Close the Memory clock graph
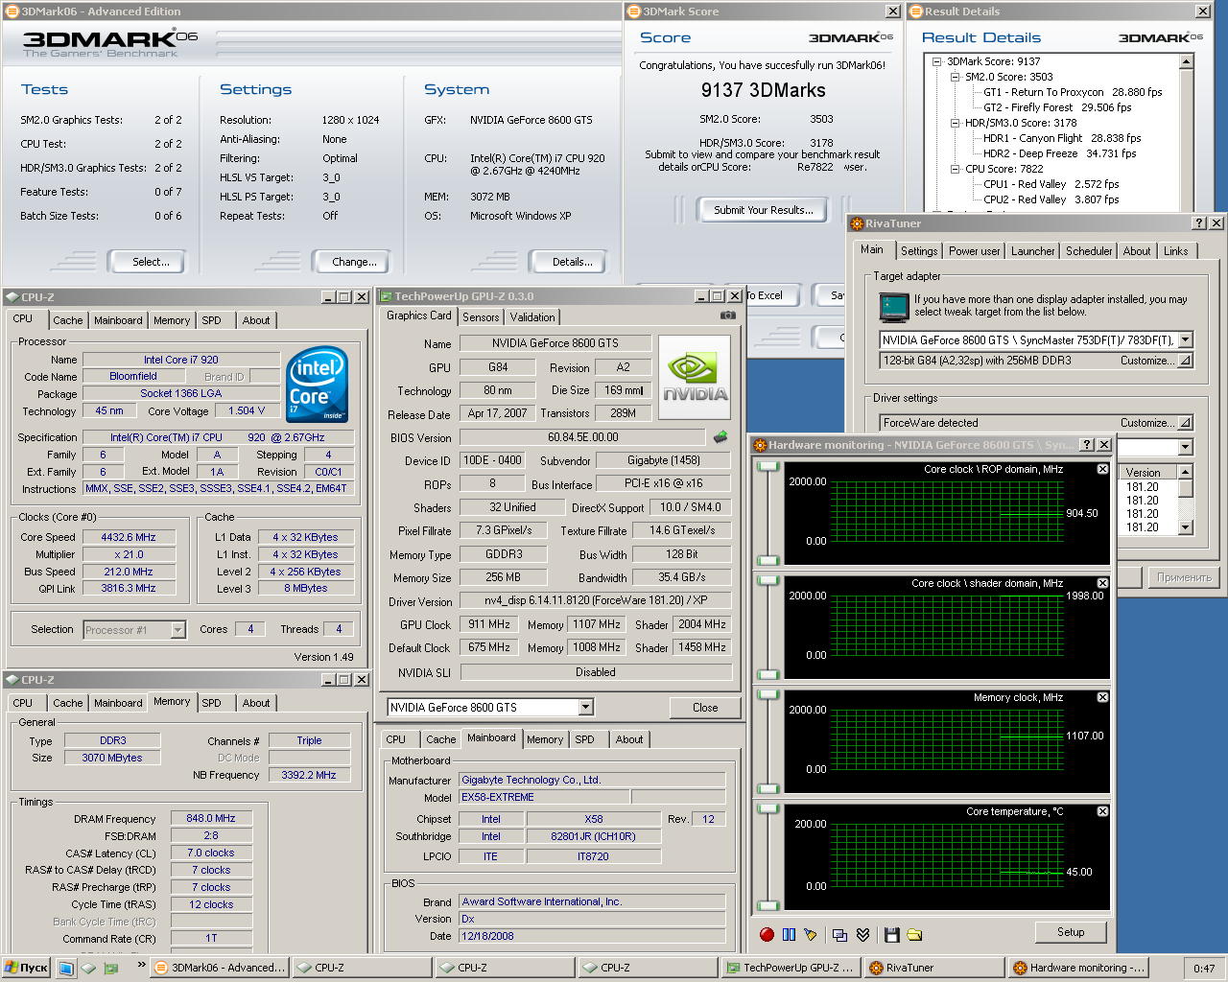 click(x=1102, y=697)
